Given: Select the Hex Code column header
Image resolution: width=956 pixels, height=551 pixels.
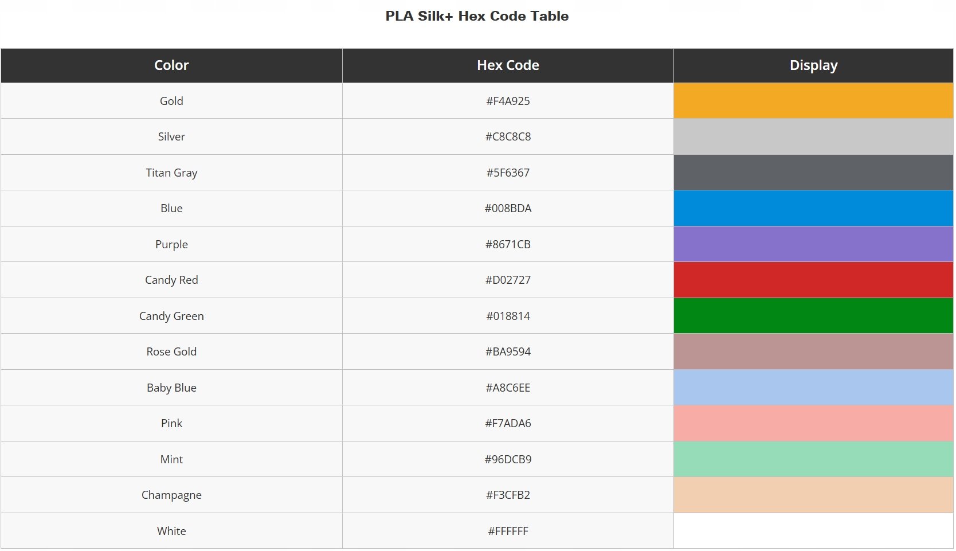Looking at the screenshot, I should pos(508,65).
